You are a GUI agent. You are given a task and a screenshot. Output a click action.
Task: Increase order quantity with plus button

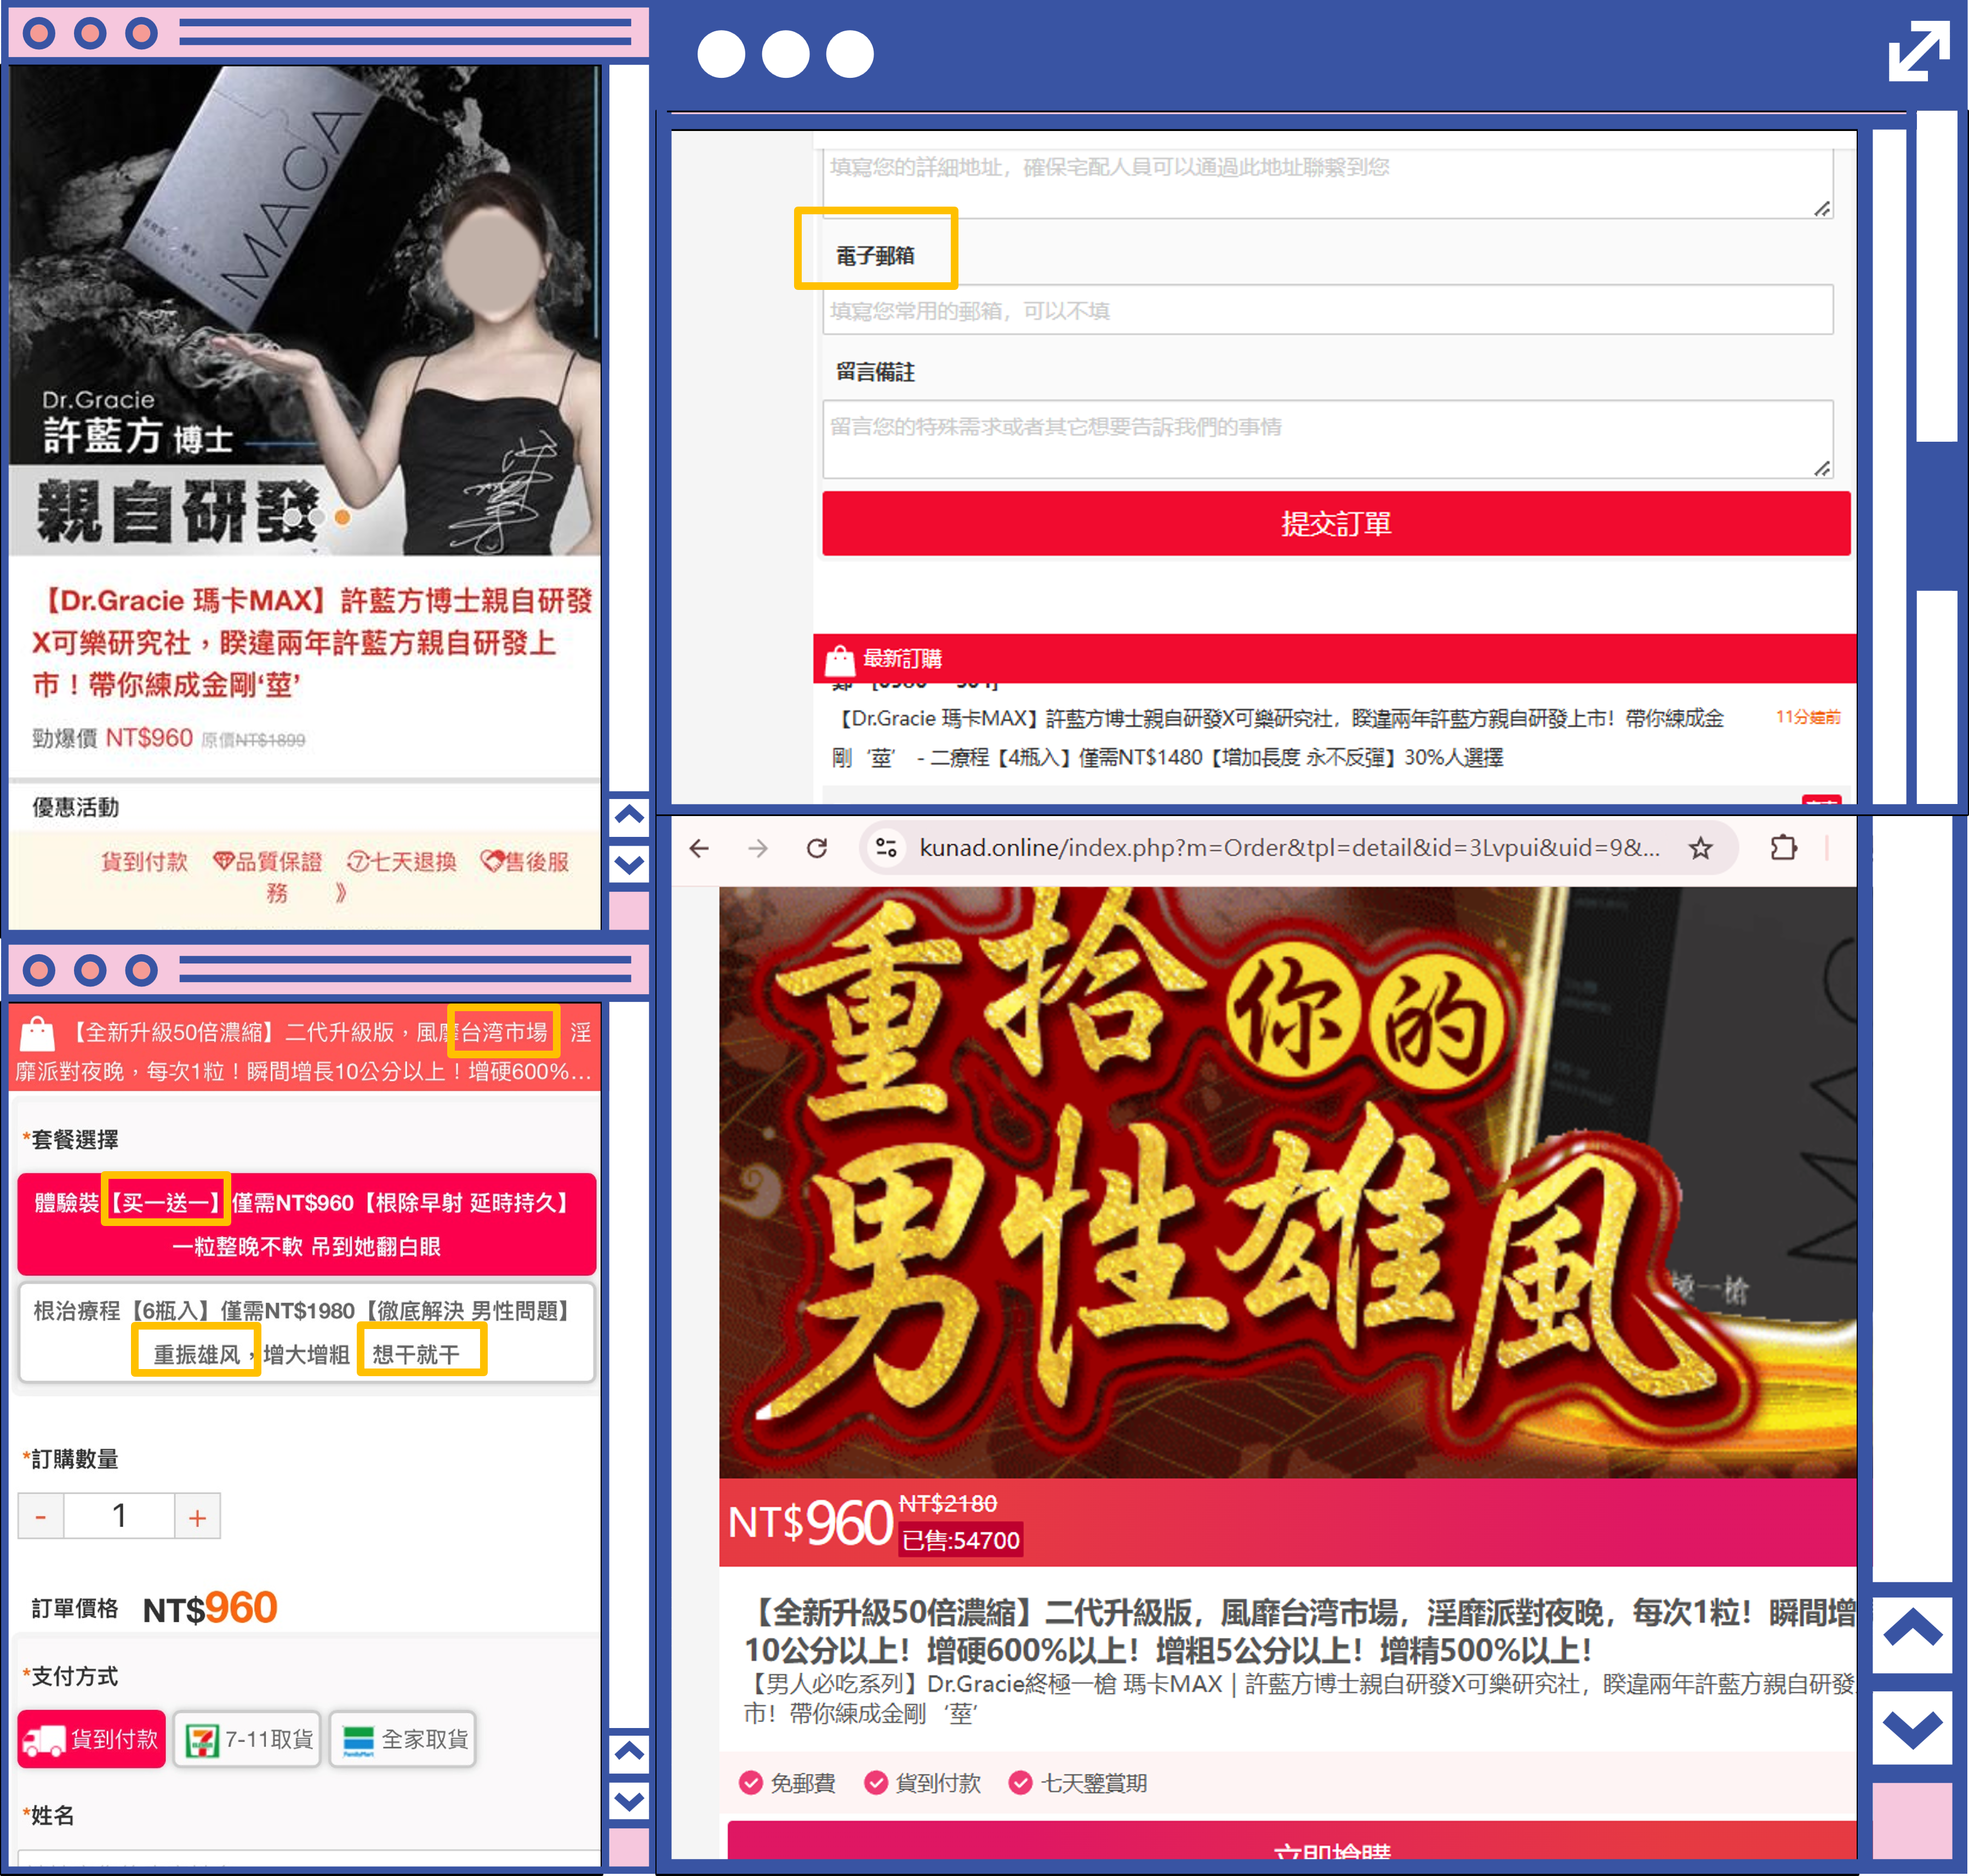pyautogui.click(x=197, y=1517)
